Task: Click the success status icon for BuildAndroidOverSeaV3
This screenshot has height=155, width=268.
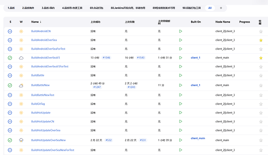Action: (10, 58)
